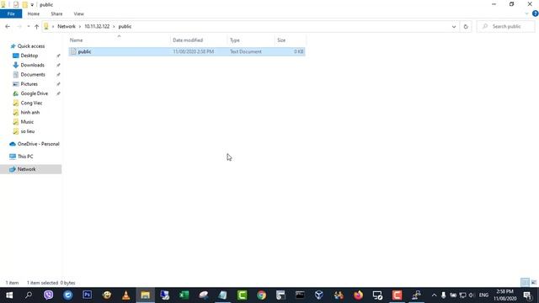Open Documents in Quick access
539x303 pixels.
[33, 75]
